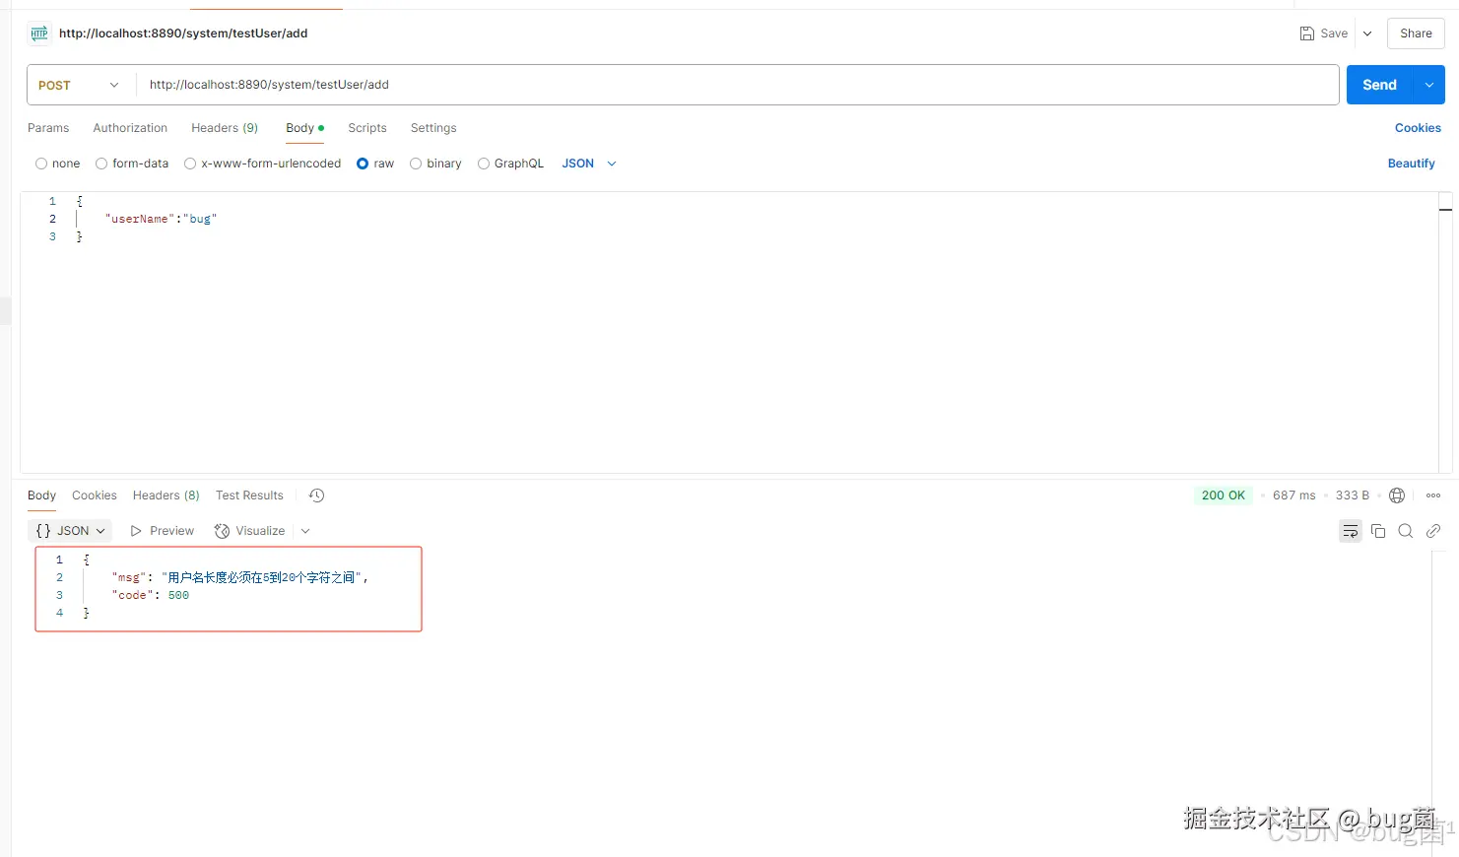Open the request Headers (9) tab
The width and height of the screenshot is (1459, 857).
click(225, 128)
